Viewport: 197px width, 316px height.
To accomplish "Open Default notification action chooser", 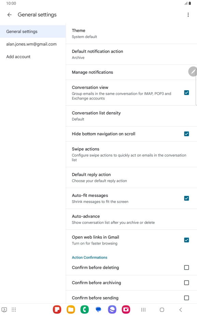I will 131,54.
